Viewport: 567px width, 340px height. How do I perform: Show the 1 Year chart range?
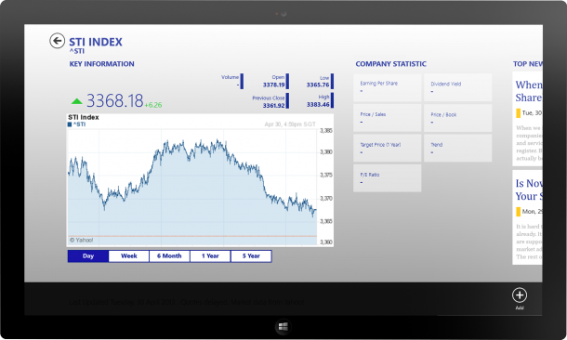210,256
